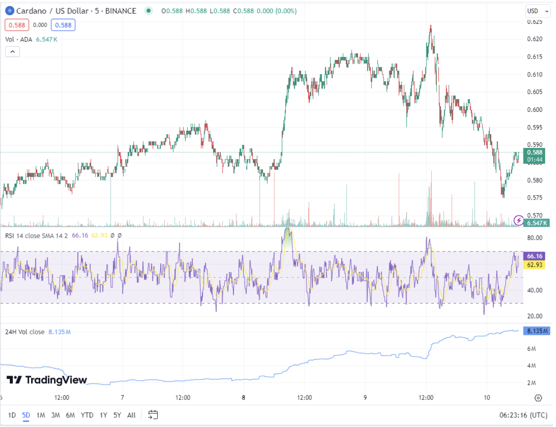Select the 1D time range
The image size is (556, 427).
coord(12,415)
